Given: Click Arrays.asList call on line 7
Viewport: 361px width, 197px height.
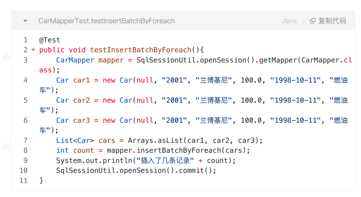Looking at the screenshot, I should click(x=153, y=140).
